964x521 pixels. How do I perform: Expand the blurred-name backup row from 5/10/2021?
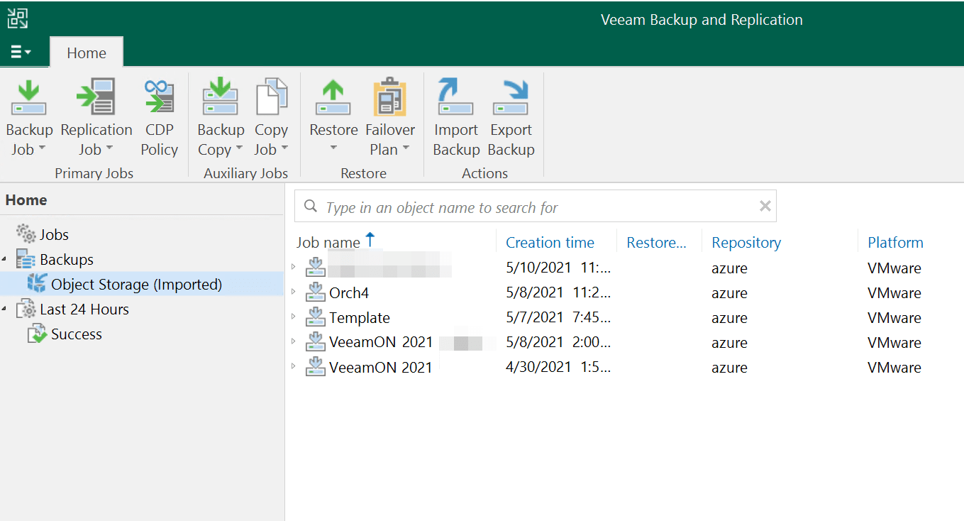tap(294, 268)
